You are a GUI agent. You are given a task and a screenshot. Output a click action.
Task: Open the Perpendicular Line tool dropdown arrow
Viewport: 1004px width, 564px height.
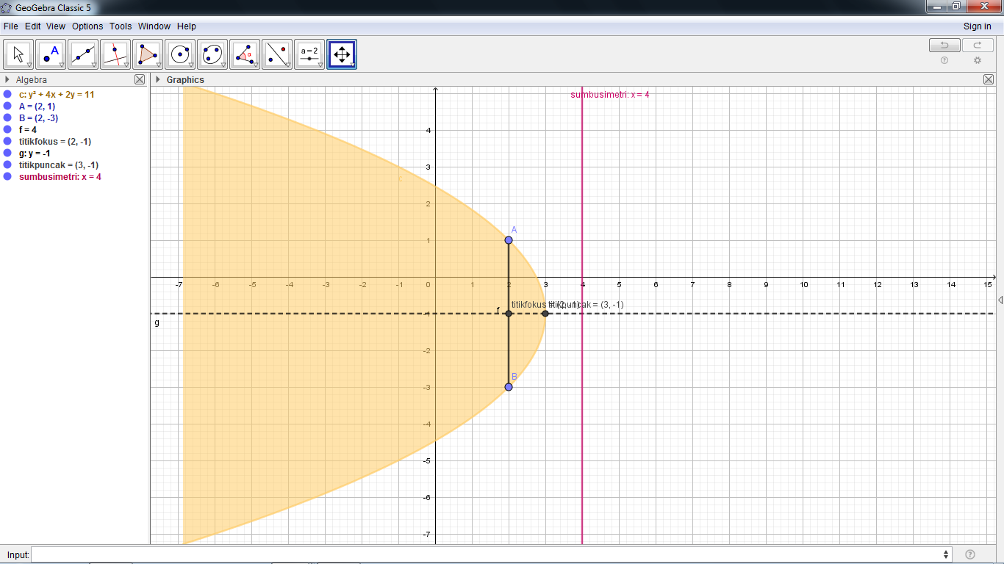coord(125,65)
